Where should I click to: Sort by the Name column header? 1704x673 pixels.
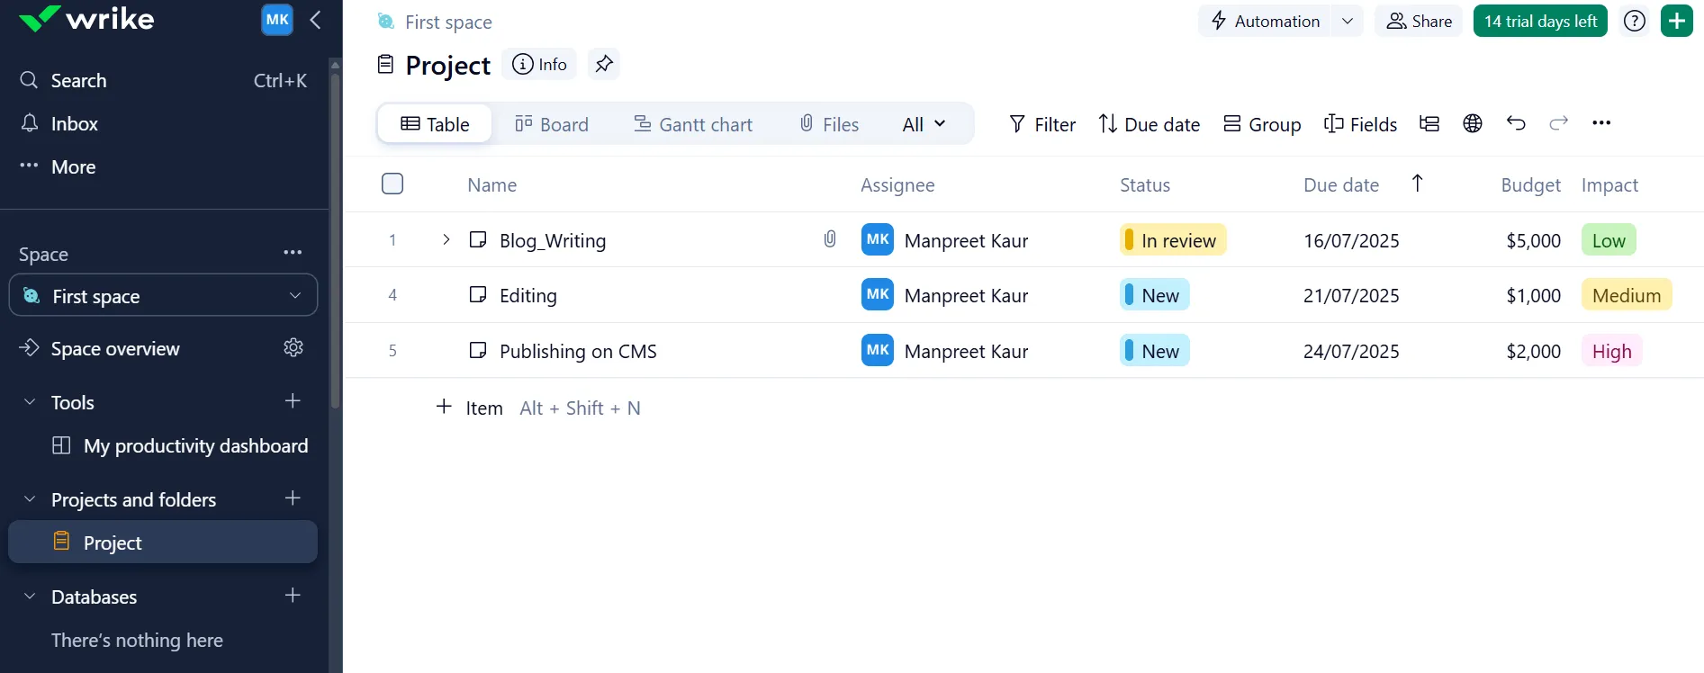tap(492, 184)
